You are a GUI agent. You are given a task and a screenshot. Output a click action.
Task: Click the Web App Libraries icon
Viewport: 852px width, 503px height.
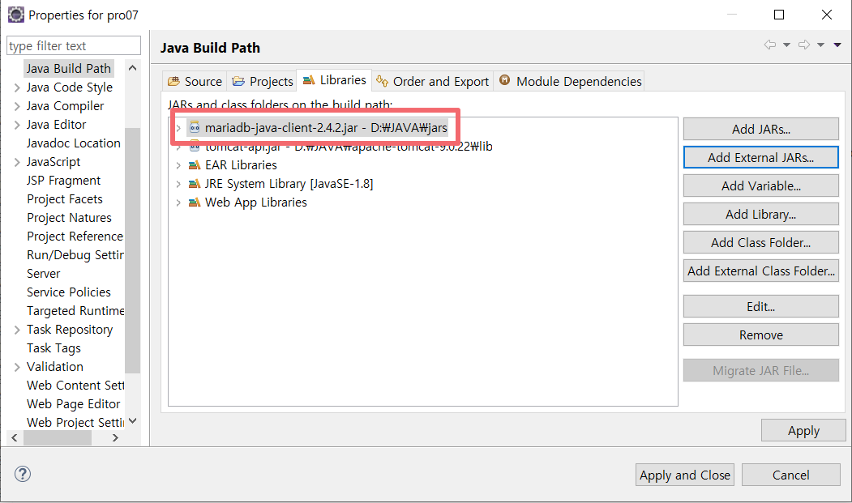click(x=194, y=202)
